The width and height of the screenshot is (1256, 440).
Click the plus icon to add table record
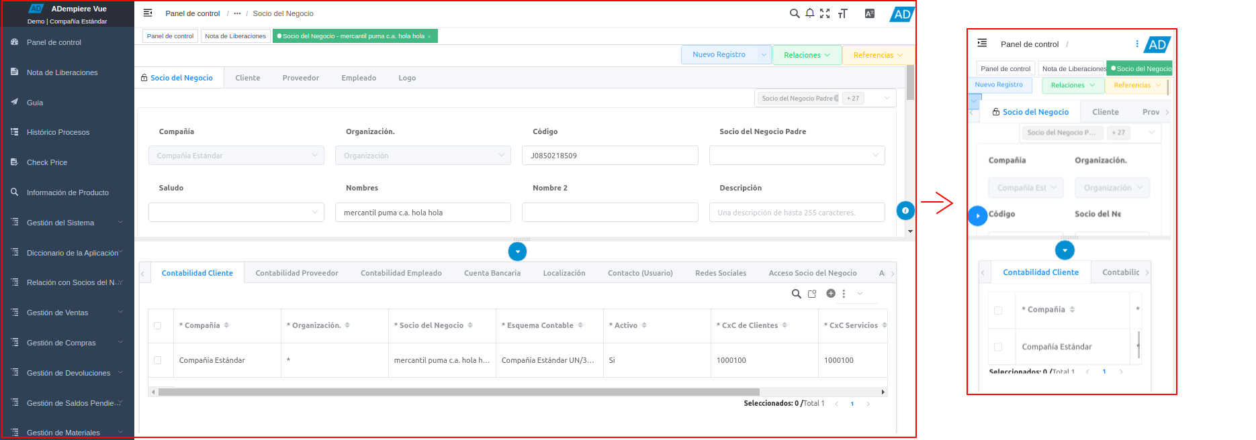831,294
